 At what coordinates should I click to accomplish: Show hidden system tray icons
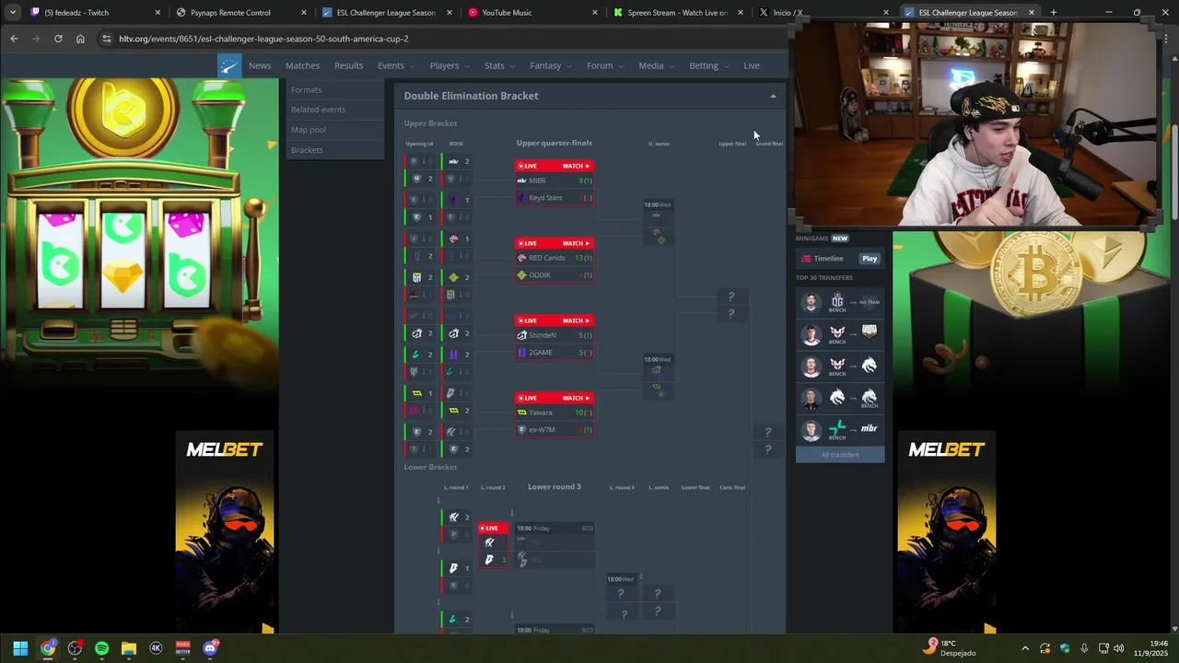pos(1025,648)
